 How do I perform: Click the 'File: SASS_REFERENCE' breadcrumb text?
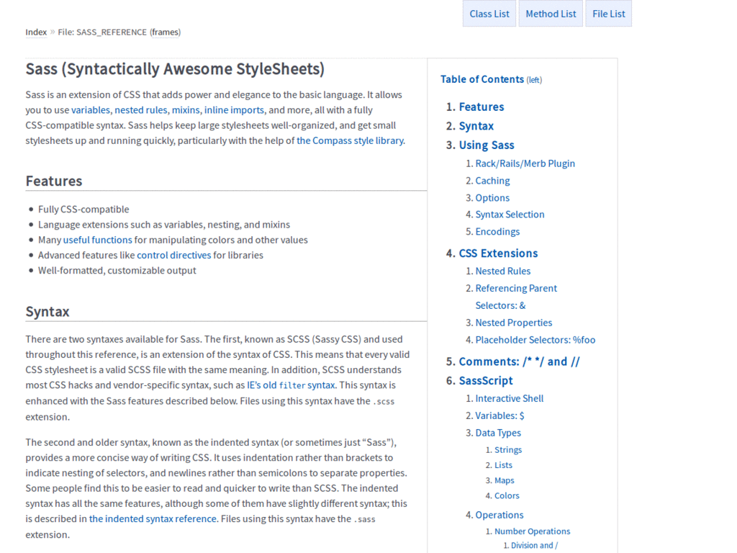(x=102, y=32)
